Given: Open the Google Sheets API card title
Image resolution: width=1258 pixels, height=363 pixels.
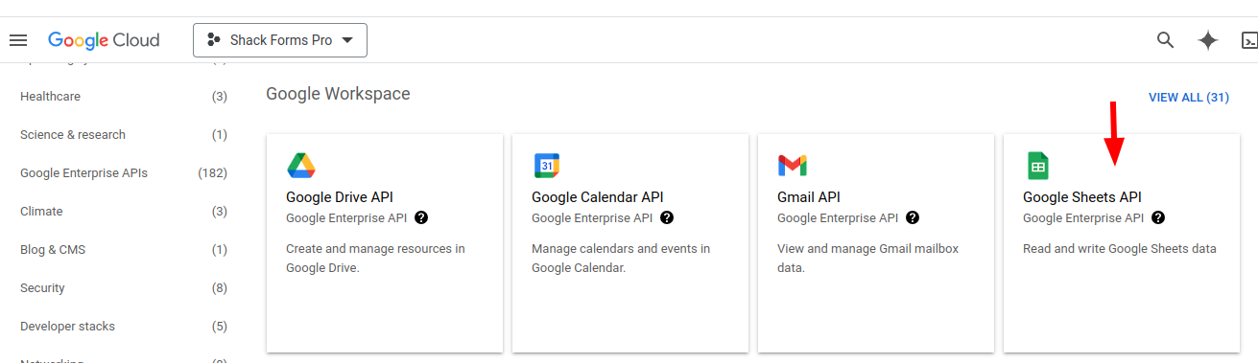Looking at the screenshot, I should pos(1082,197).
